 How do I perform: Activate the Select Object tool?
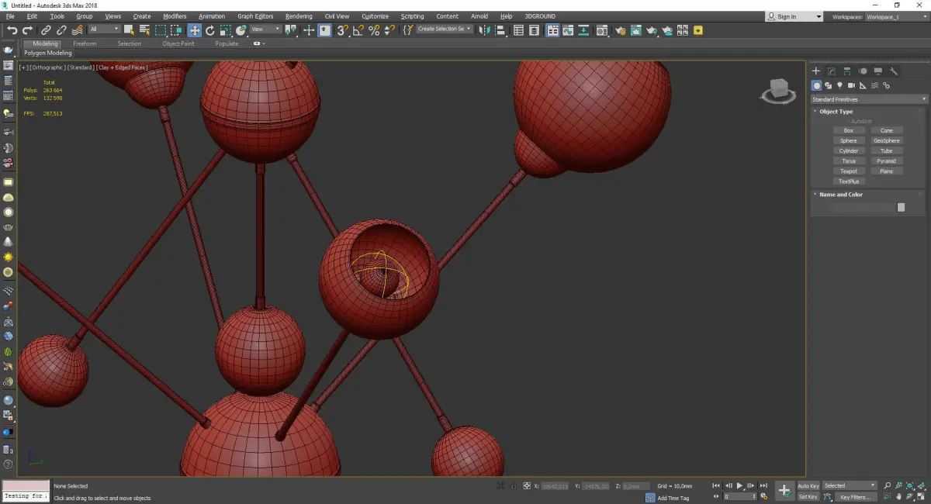[x=129, y=30]
